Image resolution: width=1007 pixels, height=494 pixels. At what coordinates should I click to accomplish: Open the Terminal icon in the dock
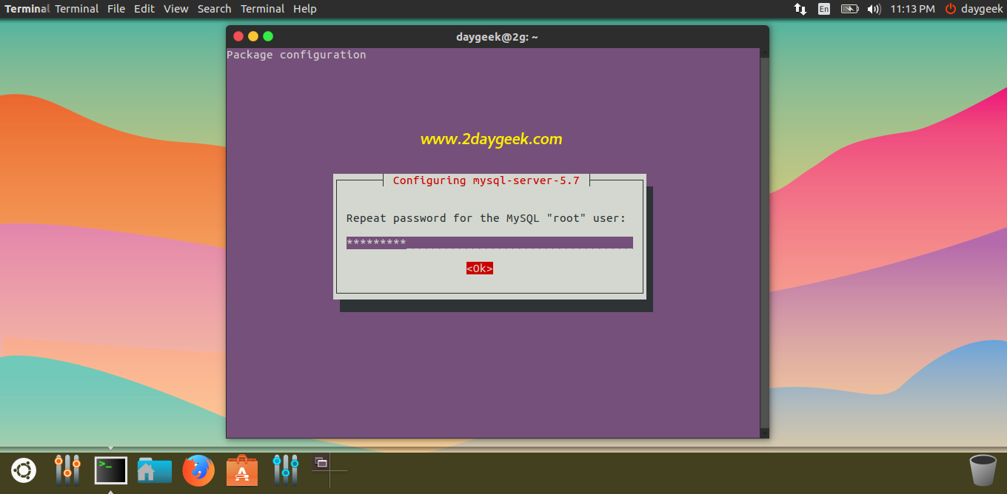point(111,470)
